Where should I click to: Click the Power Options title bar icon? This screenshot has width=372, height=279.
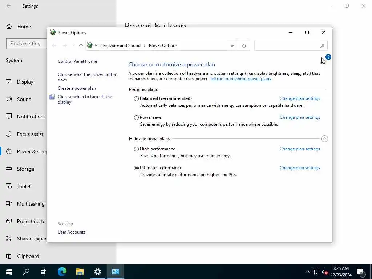(53, 32)
